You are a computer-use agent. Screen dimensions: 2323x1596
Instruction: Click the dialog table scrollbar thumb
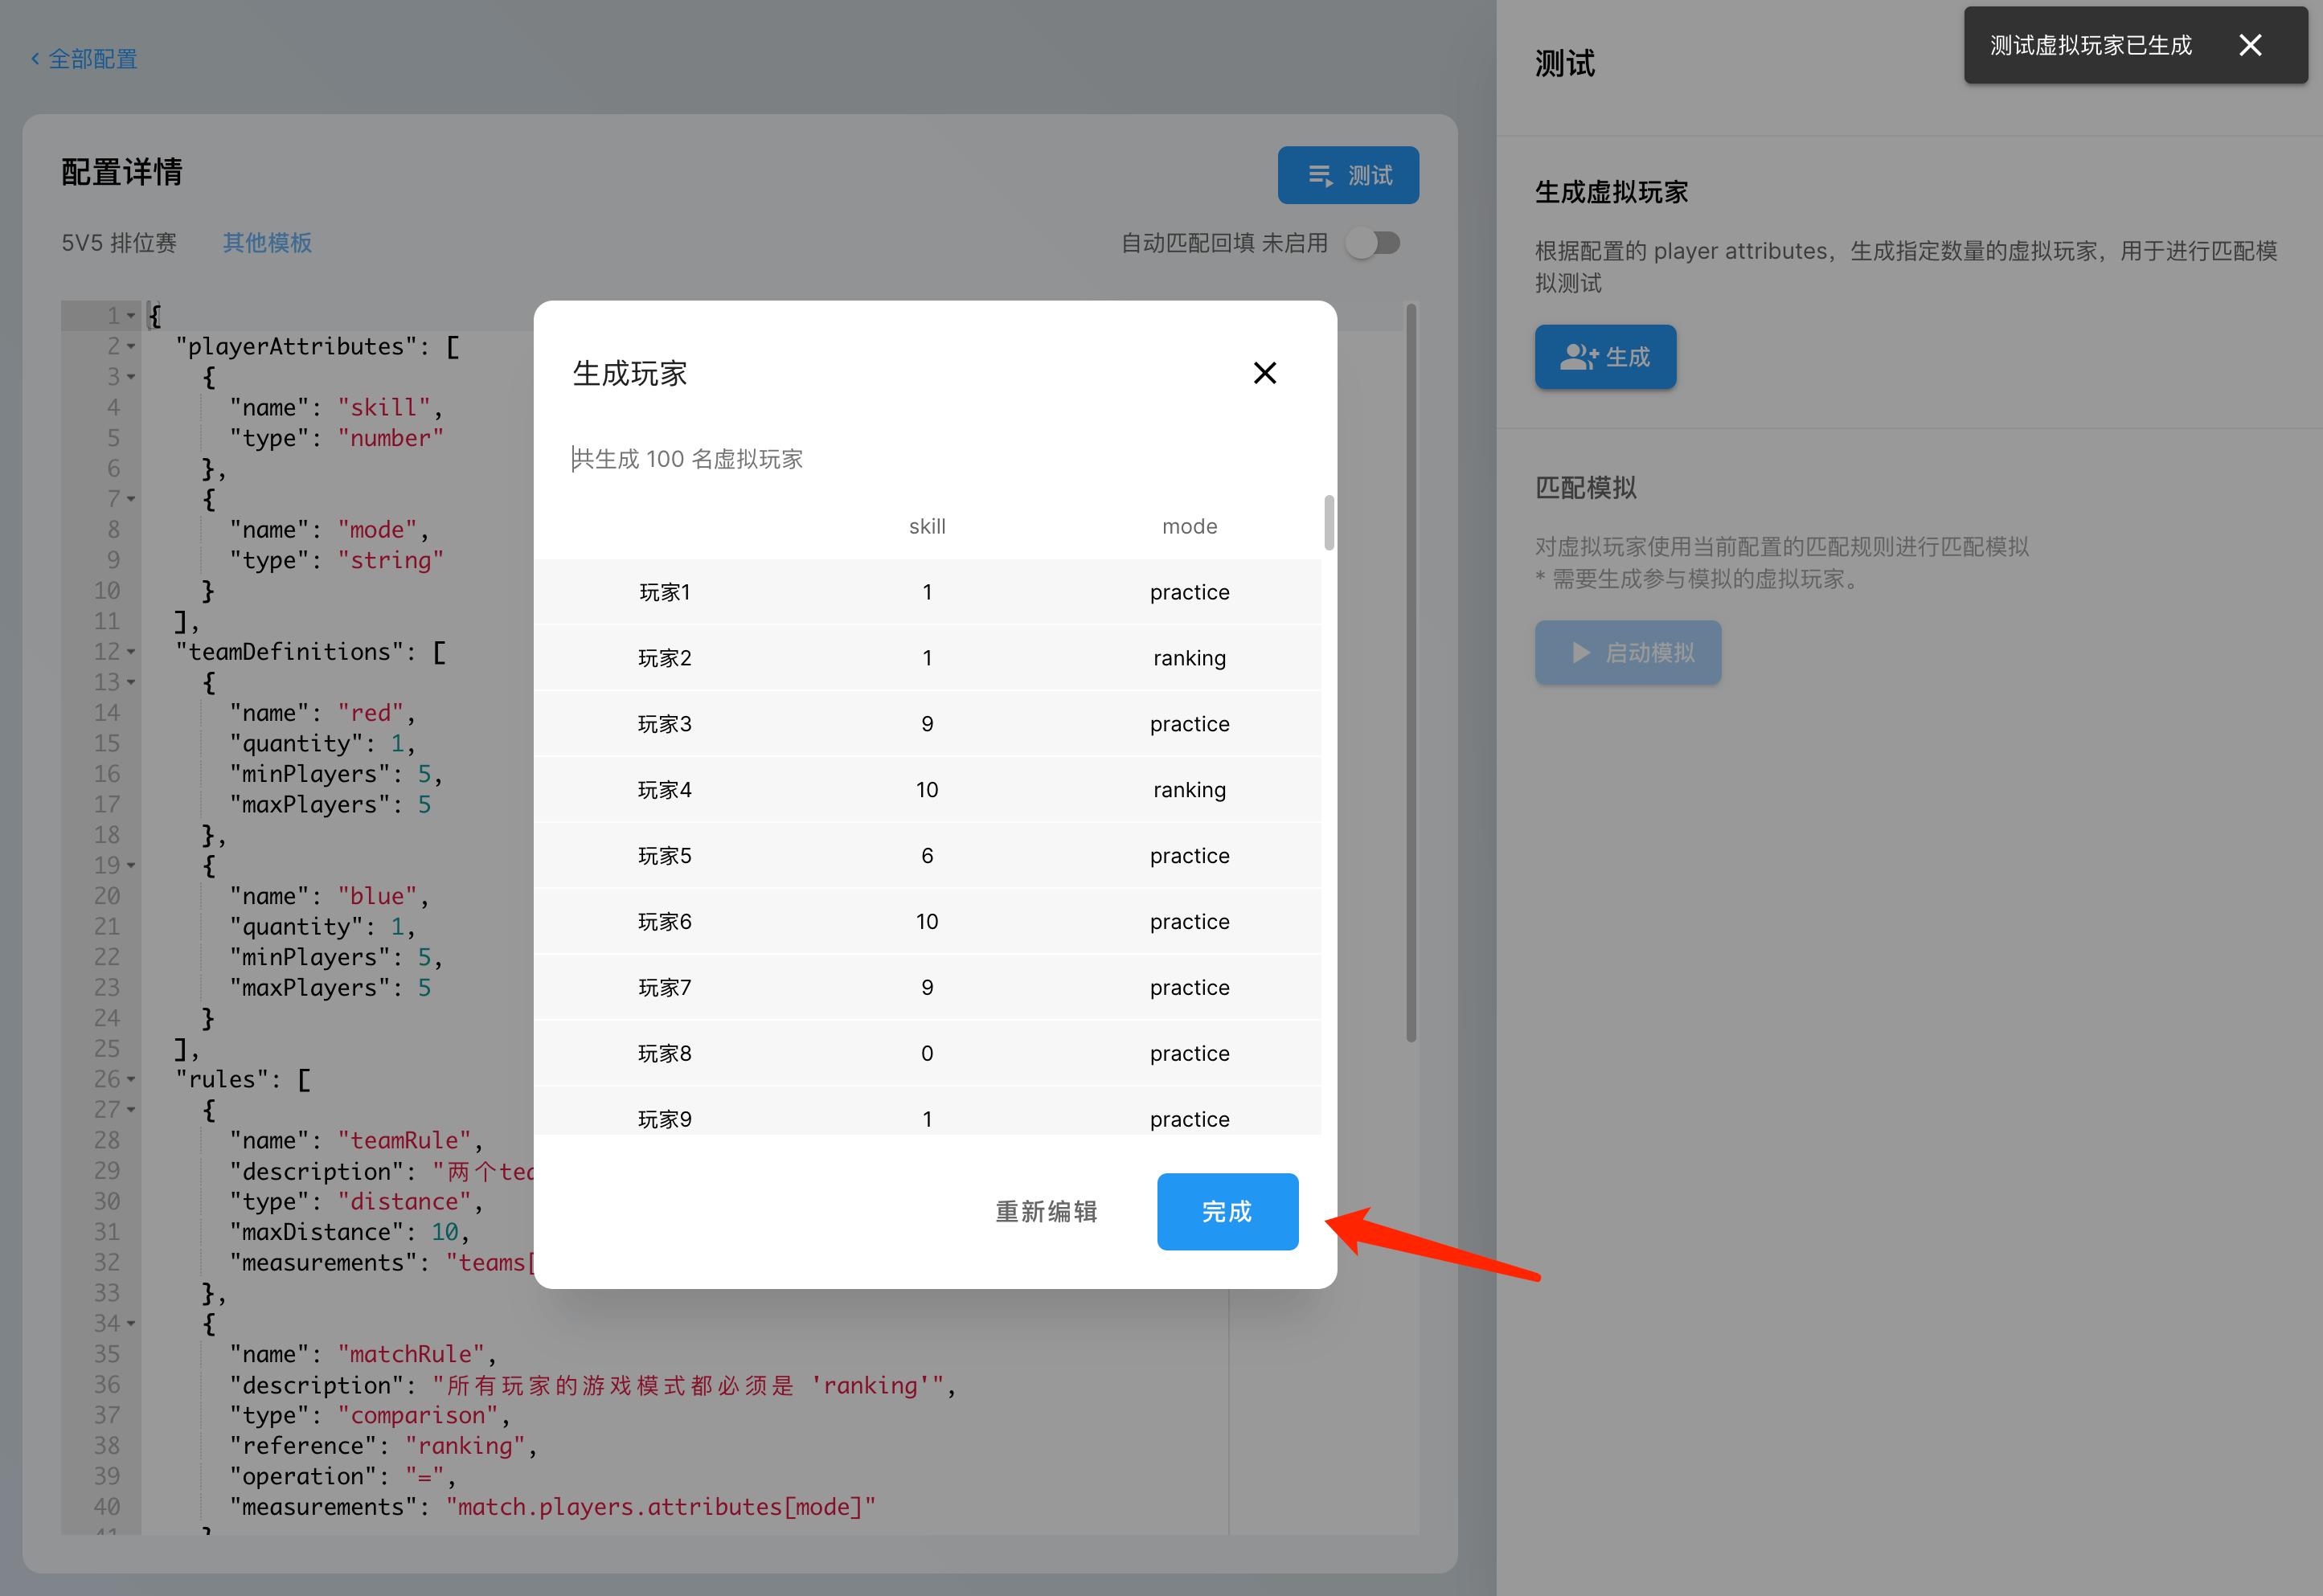[1328, 522]
